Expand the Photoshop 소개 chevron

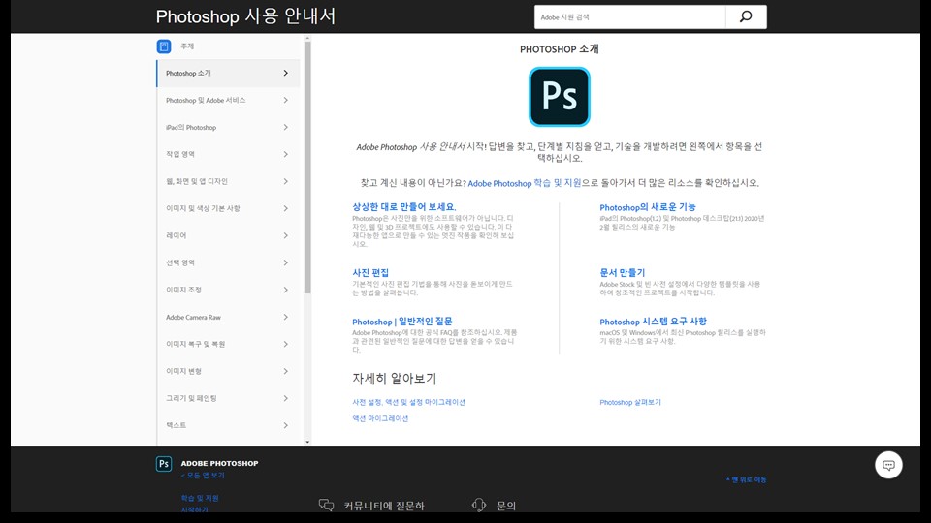pos(285,73)
